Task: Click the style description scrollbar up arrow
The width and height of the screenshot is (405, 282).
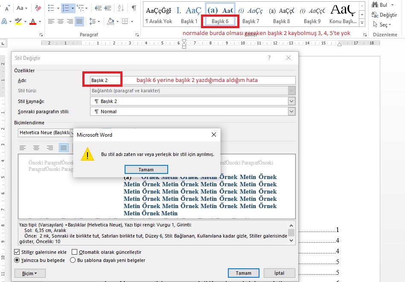Action: click(291, 225)
